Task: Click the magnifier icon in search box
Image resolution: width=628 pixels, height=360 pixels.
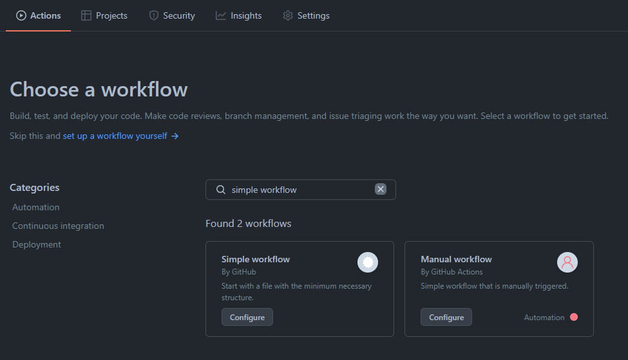Action: tap(221, 190)
